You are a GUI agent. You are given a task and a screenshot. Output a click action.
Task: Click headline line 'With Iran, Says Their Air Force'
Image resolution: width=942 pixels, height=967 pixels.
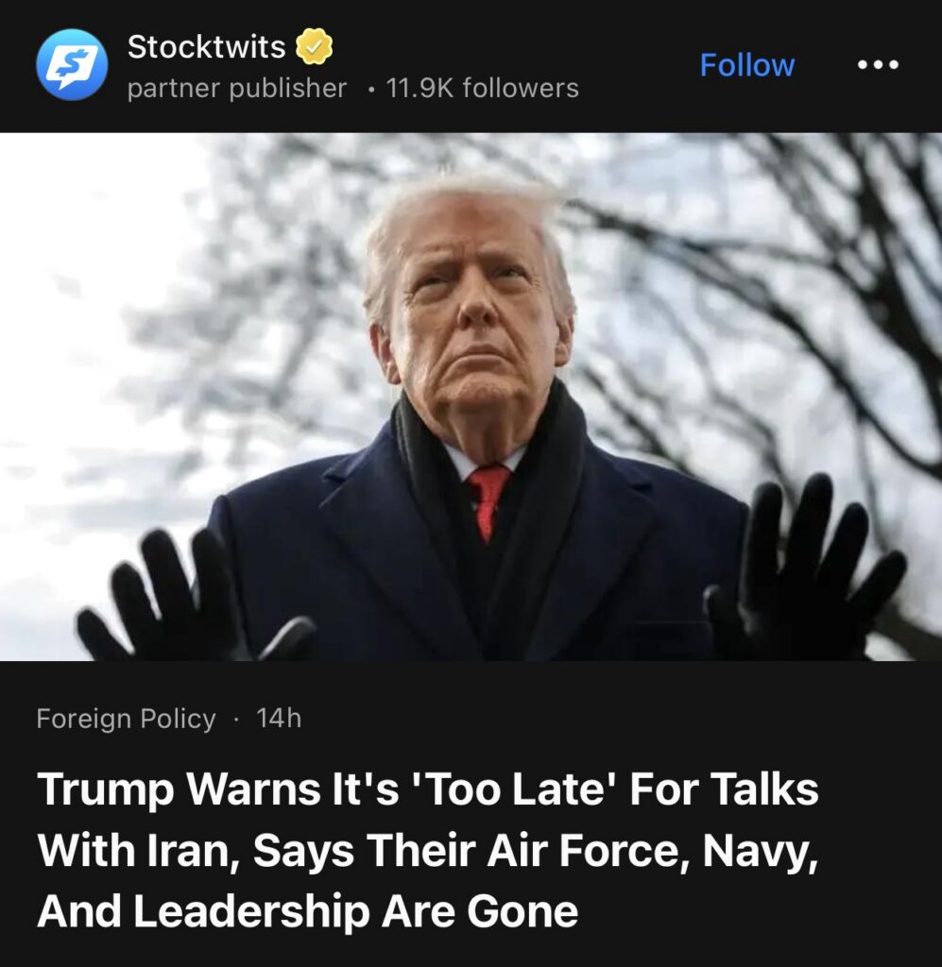coord(427,851)
